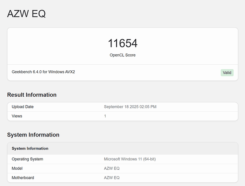245x186 pixels.
Task: Click the green Valid badge
Action: pos(227,73)
